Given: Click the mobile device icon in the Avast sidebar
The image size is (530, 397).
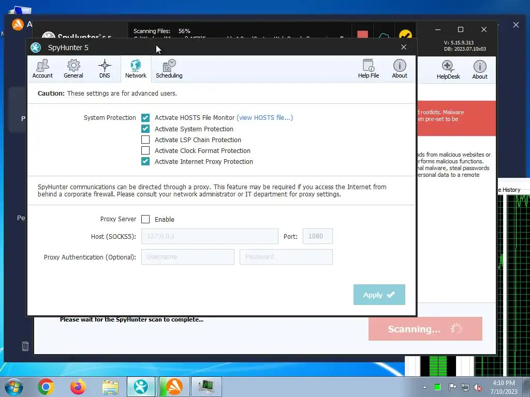Looking at the screenshot, I should (25, 346).
